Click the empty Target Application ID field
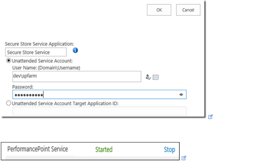 click(x=99, y=111)
